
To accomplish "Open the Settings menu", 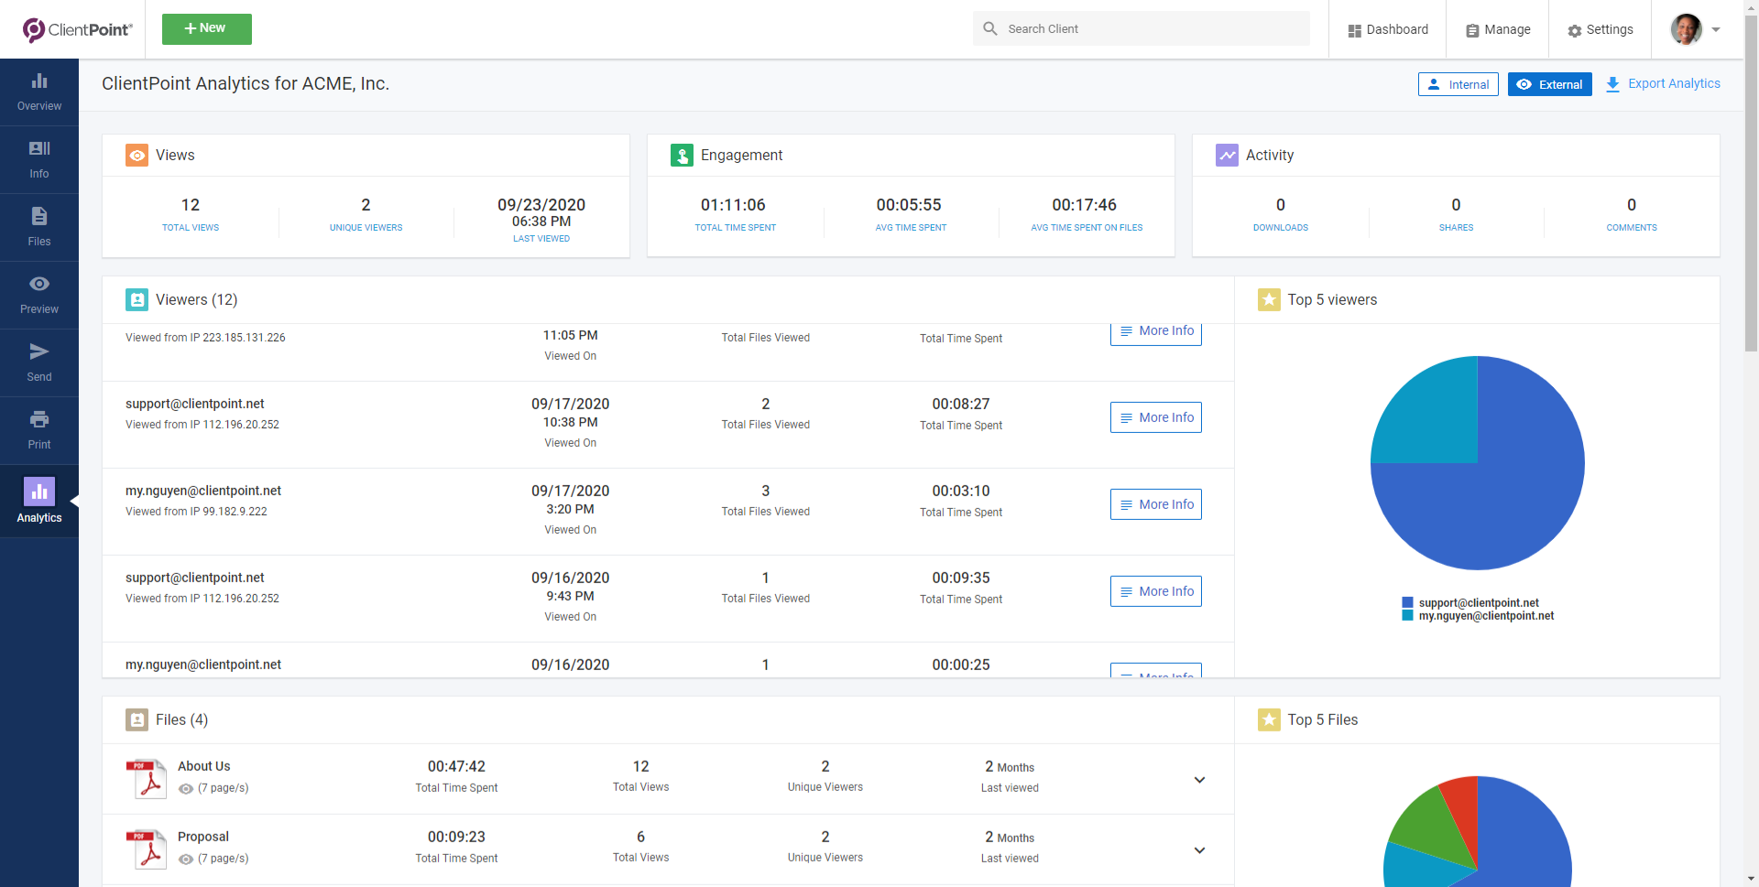I will pyautogui.click(x=1601, y=29).
